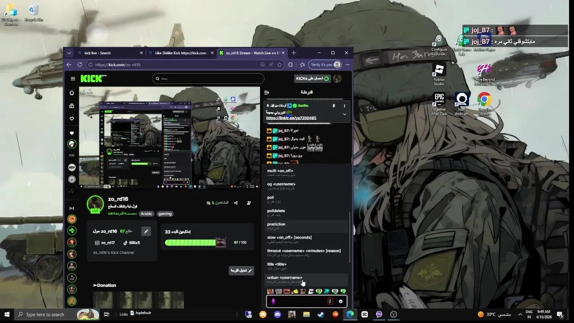Choose the prediction command
Image resolution: width=574 pixels, height=323 pixels.
[x=308, y=226]
